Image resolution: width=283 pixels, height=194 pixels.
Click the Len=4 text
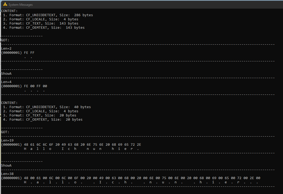coord(6,82)
